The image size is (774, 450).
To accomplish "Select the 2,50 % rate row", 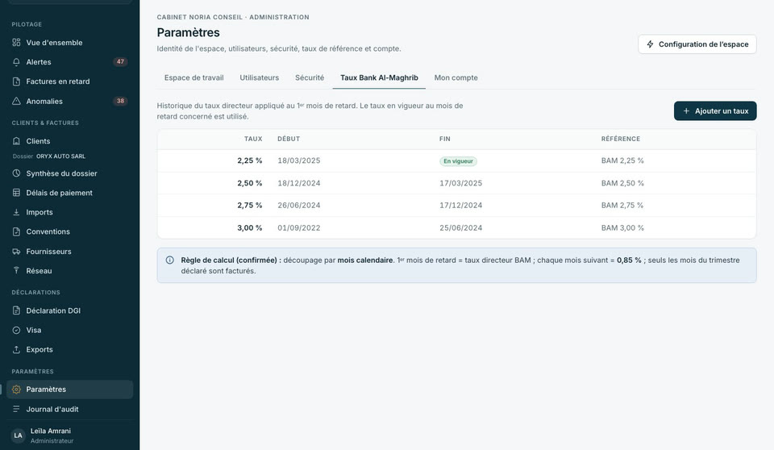I will tap(456, 183).
